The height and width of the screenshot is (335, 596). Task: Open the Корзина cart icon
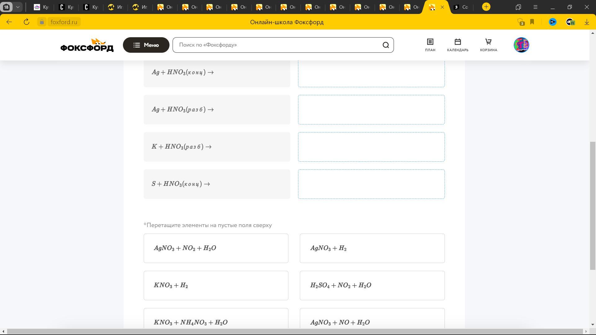(488, 45)
